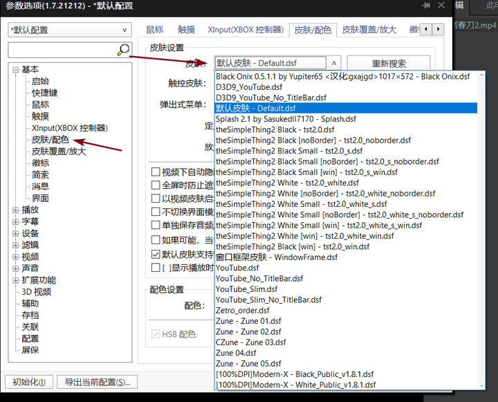Expand the 设备 tree node

(x=15, y=234)
